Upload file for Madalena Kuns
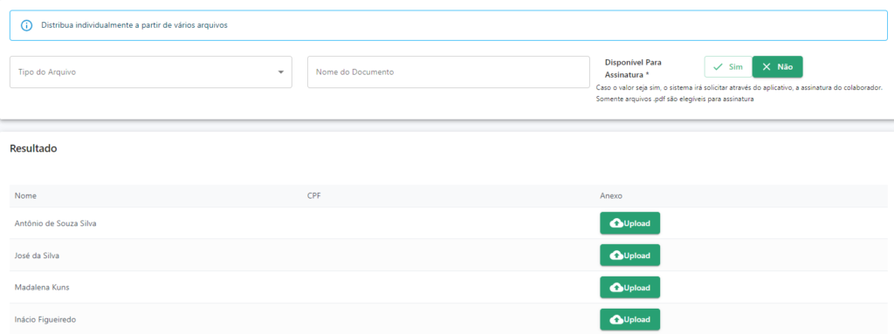Screen dimensions: 894x334 (630, 287)
